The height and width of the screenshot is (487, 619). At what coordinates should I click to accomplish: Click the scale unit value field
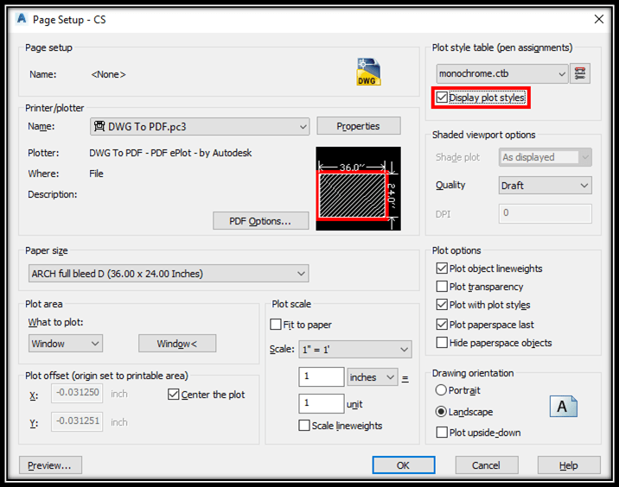click(322, 404)
